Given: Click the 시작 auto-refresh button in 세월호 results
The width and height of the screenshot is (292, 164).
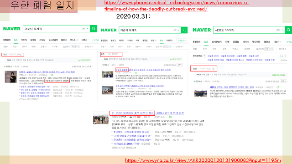Looking at the screenshot, I should point(283,81).
